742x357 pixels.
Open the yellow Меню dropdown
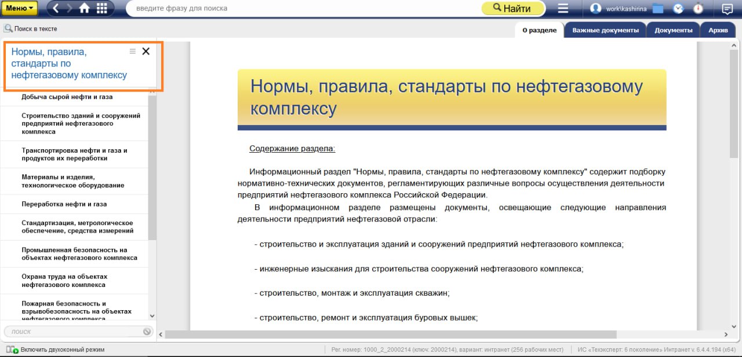(20, 8)
